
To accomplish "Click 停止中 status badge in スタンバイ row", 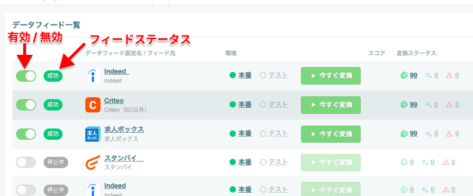I will click(x=56, y=162).
